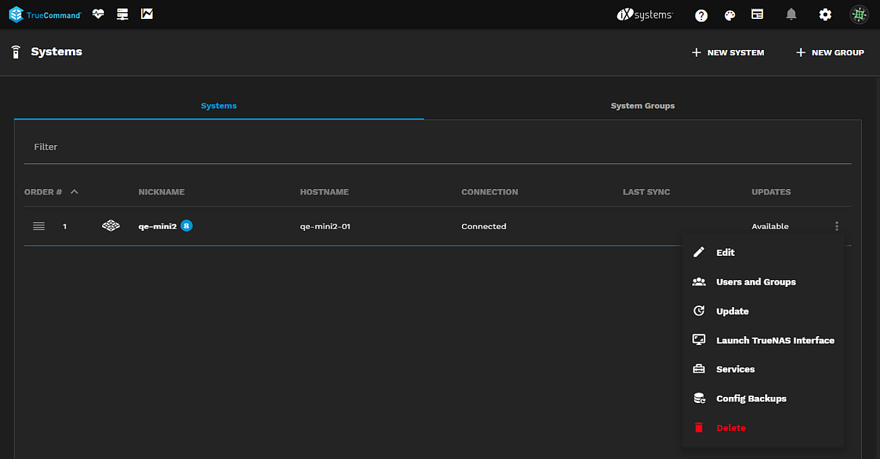Open the settings gear icon
880x459 pixels.
(825, 14)
